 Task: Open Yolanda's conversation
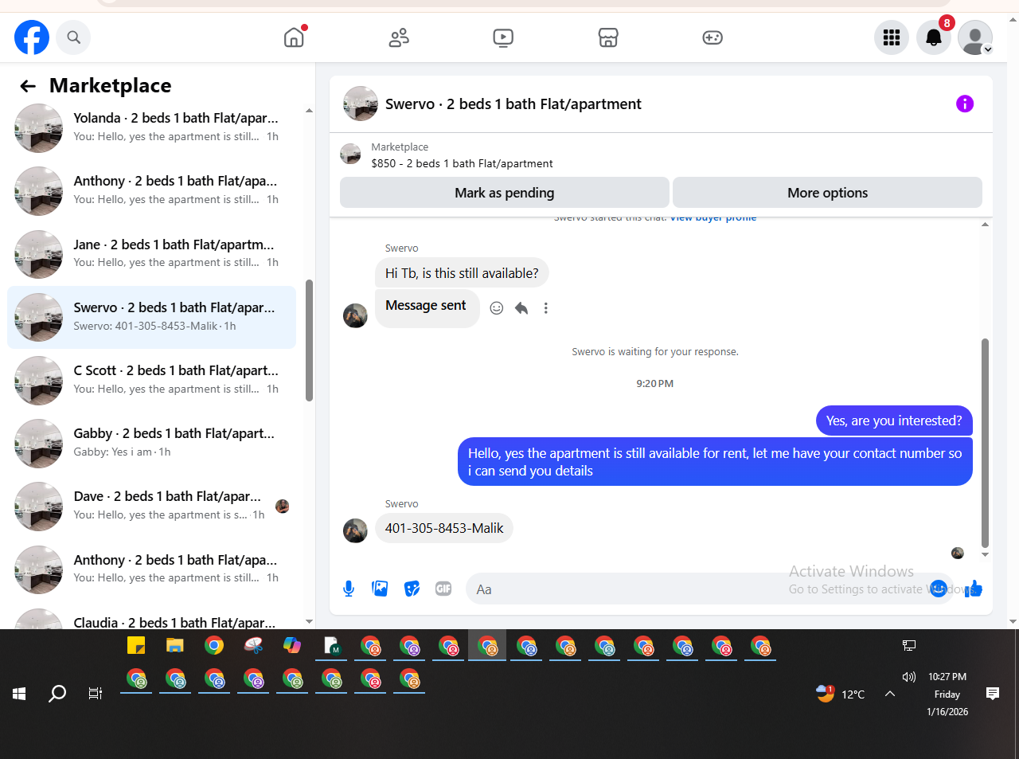pyautogui.click(x=151, y=127)
